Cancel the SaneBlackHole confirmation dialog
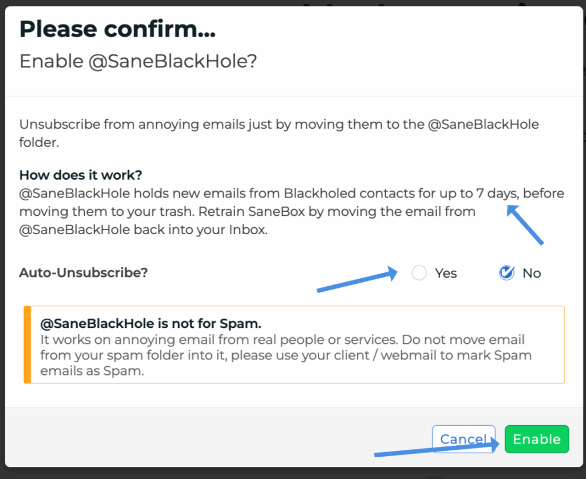This screenshot has height=479, width=586. 463,439
